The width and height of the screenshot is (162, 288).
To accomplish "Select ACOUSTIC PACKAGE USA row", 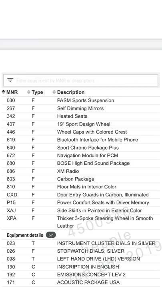I will click(x=81, y=282).
